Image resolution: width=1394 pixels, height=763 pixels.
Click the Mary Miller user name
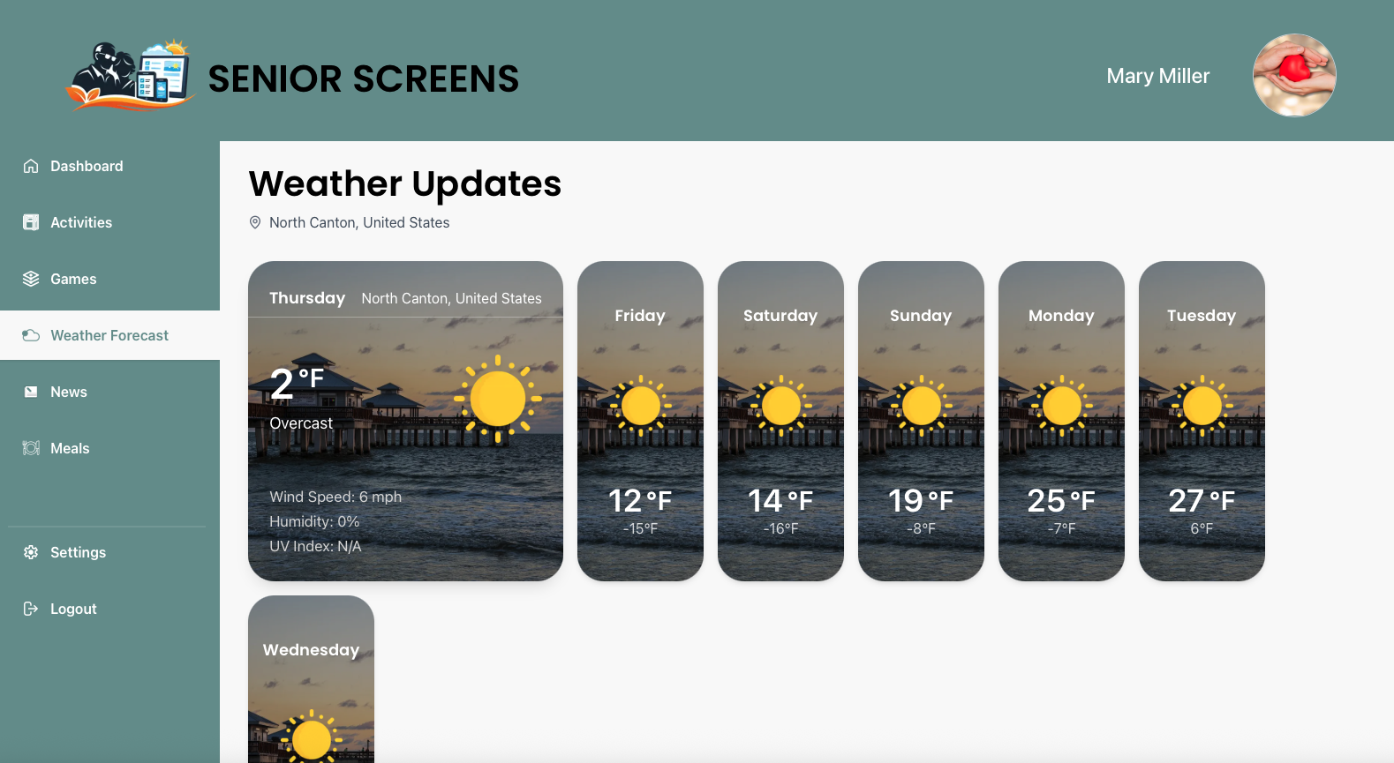click(x=1157, y=76)
